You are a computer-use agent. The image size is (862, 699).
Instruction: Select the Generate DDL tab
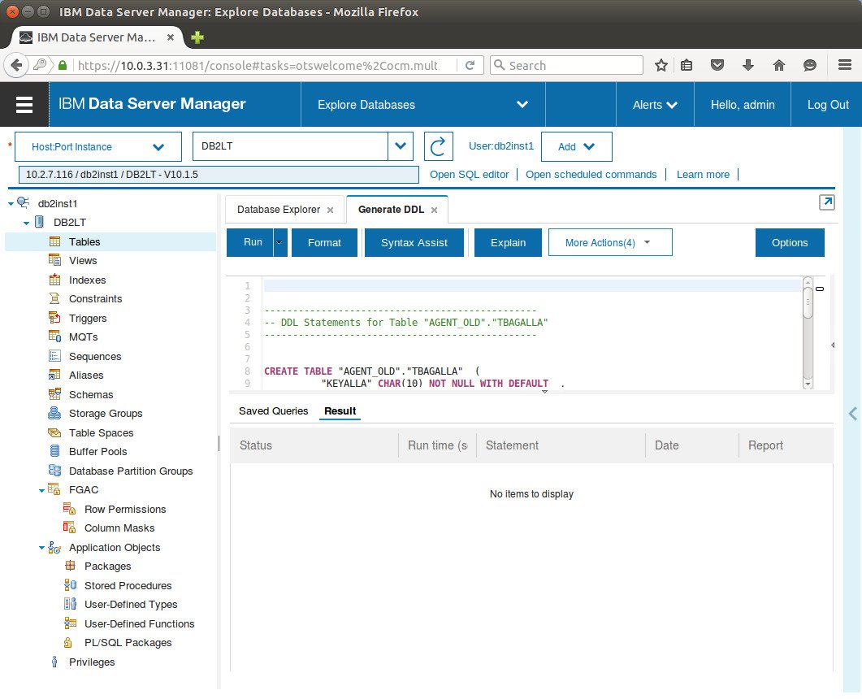[391, 210]
